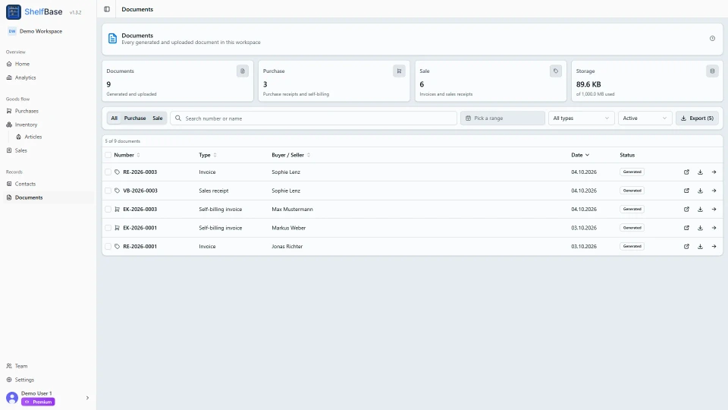Image resolution: width=728 pixels, height=410 pixels.
Task: Open VB-2026-0003 in a new tab
Action: tap(686, 191)
